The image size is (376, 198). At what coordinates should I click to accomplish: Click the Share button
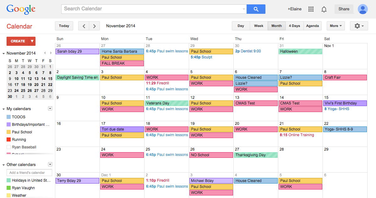pyautogui.click(x=344, y=9)
